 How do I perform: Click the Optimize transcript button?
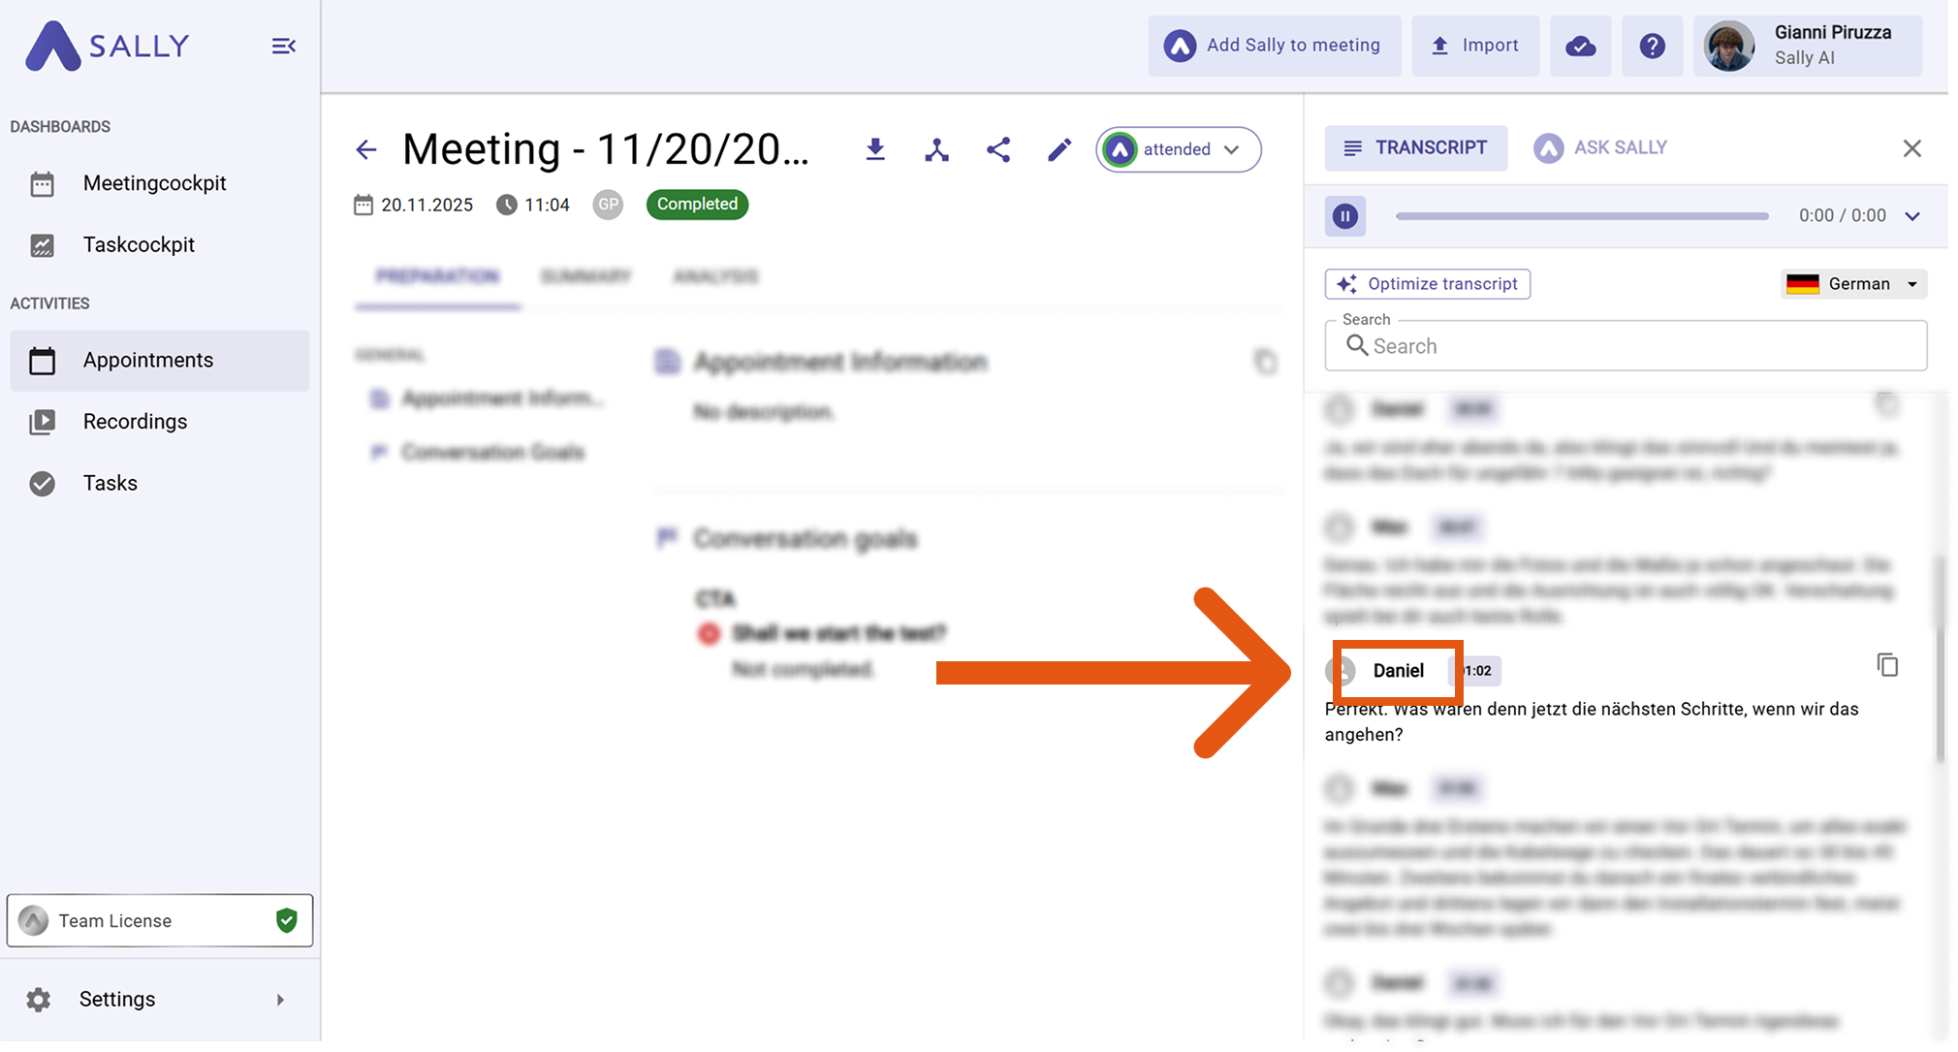click(x=1427, y=284)
